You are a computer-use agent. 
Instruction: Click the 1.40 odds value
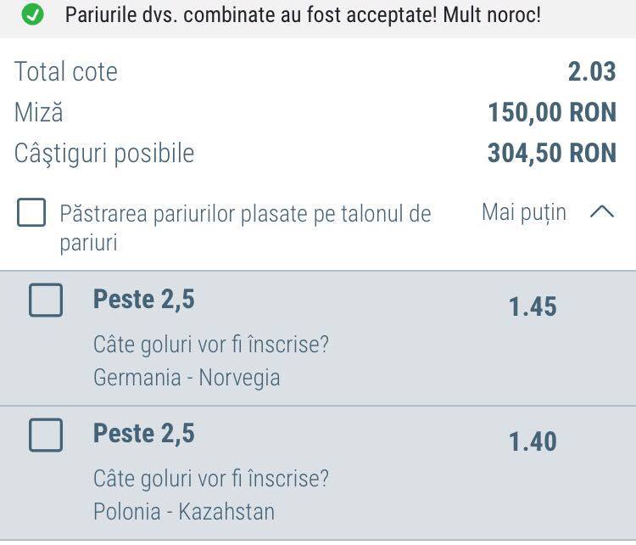click(533, 441)
